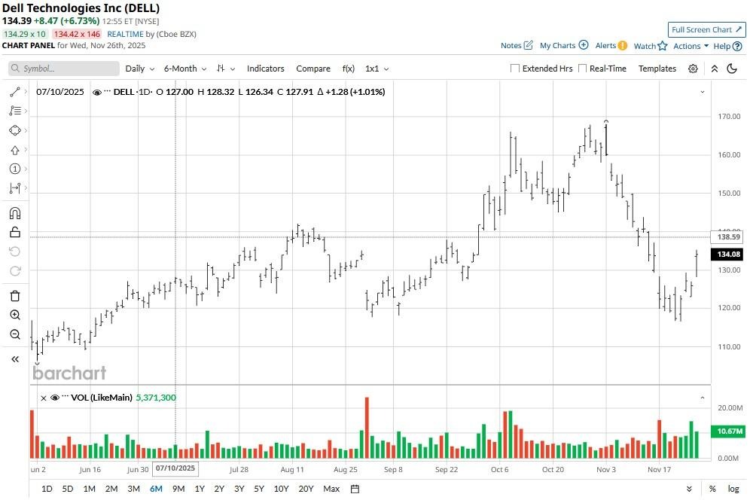Select the 20Y range button
750x500 pixels.
pos(306,489)
